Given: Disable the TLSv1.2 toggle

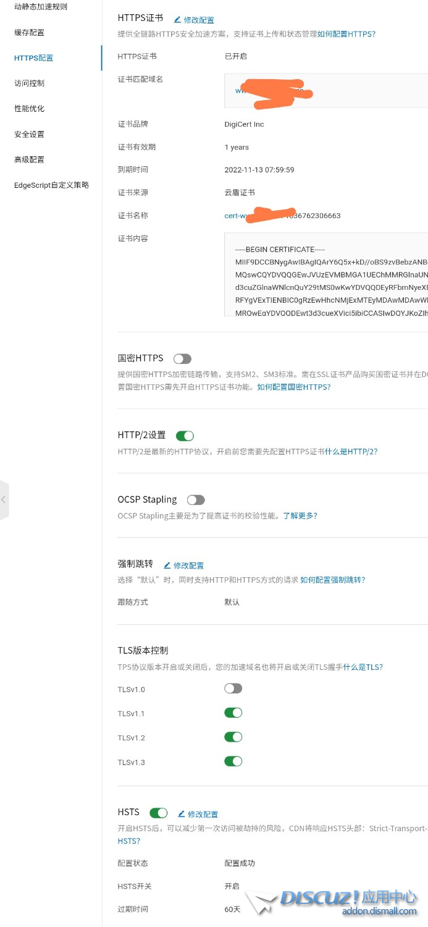Looking at the screenshot, I should [233, 737].
